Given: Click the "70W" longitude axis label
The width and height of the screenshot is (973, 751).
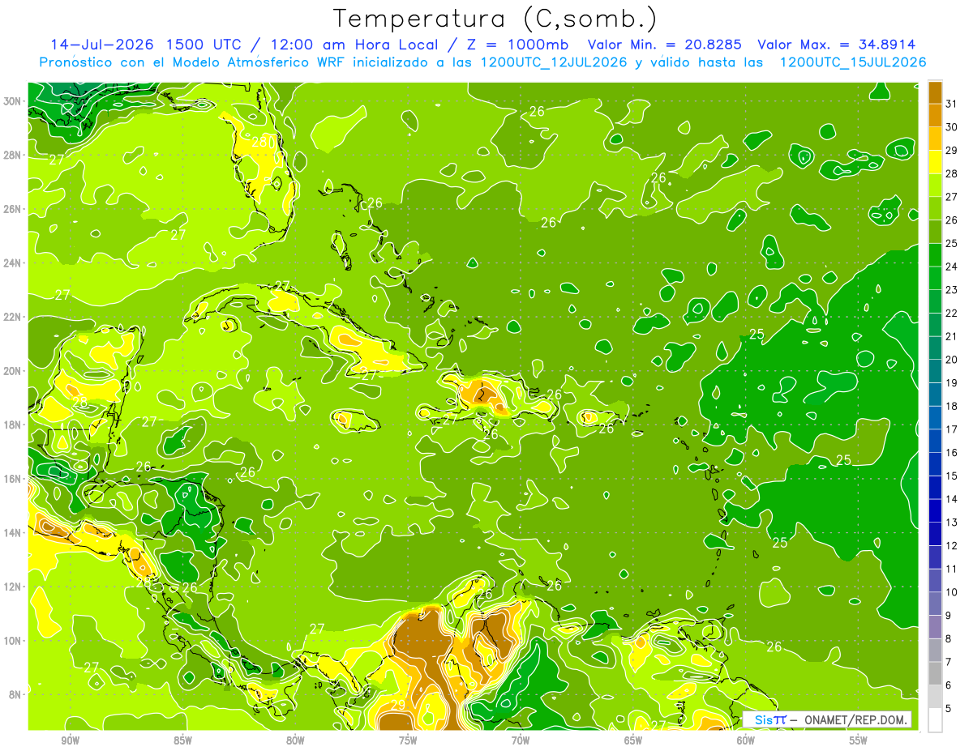Looking at the screenshot, I should (521, 740).
